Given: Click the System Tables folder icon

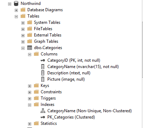Looking at the screenshot, I should [x=29, y=22].
